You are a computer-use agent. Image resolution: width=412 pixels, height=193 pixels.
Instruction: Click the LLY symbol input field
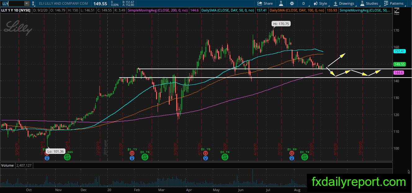12,3
